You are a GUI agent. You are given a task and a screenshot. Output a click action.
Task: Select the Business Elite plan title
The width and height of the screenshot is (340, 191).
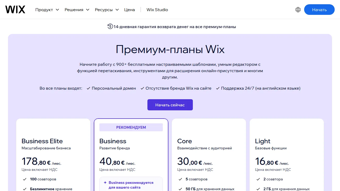click(x=42, y=141)
